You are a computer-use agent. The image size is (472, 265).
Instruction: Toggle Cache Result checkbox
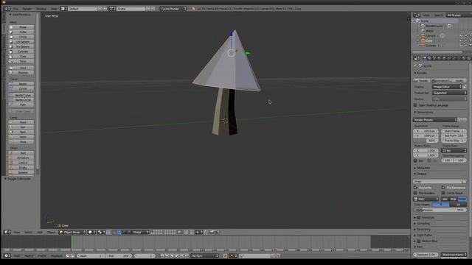(443, 193)
